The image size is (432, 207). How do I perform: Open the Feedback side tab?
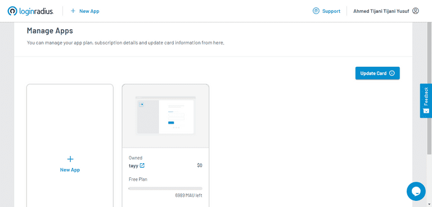[426, 100]
